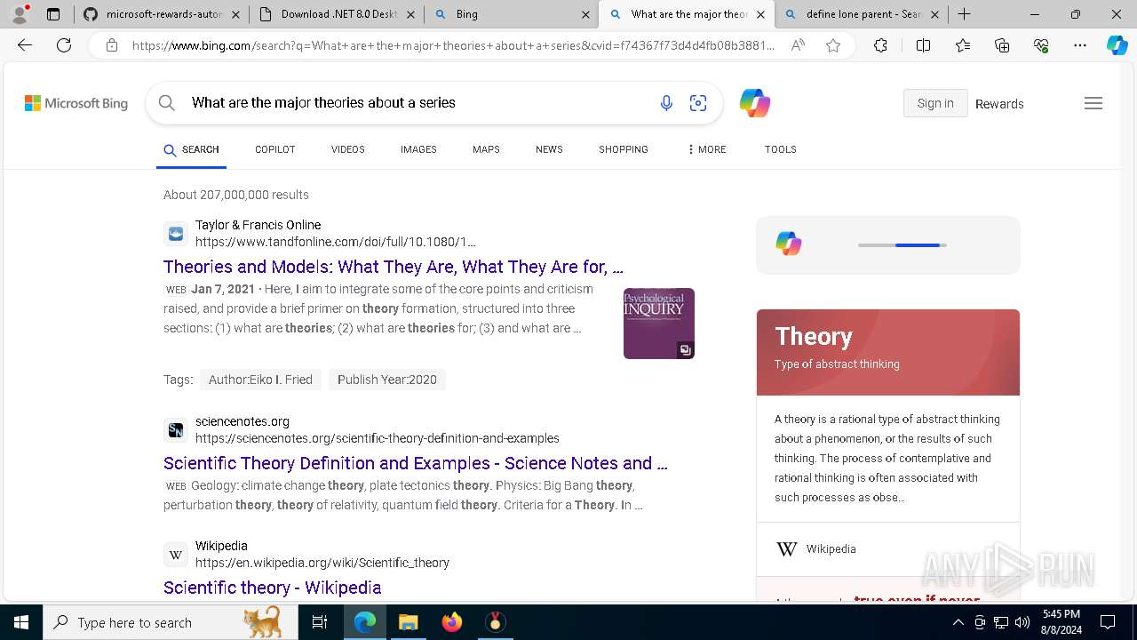The image size is (1137, 640).
Task: Open Wikipedia source in Theory card
Action: pos(831,549)
